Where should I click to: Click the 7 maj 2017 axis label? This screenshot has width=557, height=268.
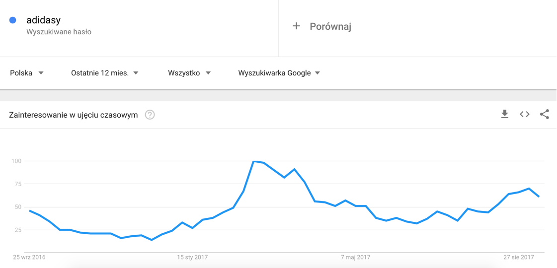click(356, 257)
